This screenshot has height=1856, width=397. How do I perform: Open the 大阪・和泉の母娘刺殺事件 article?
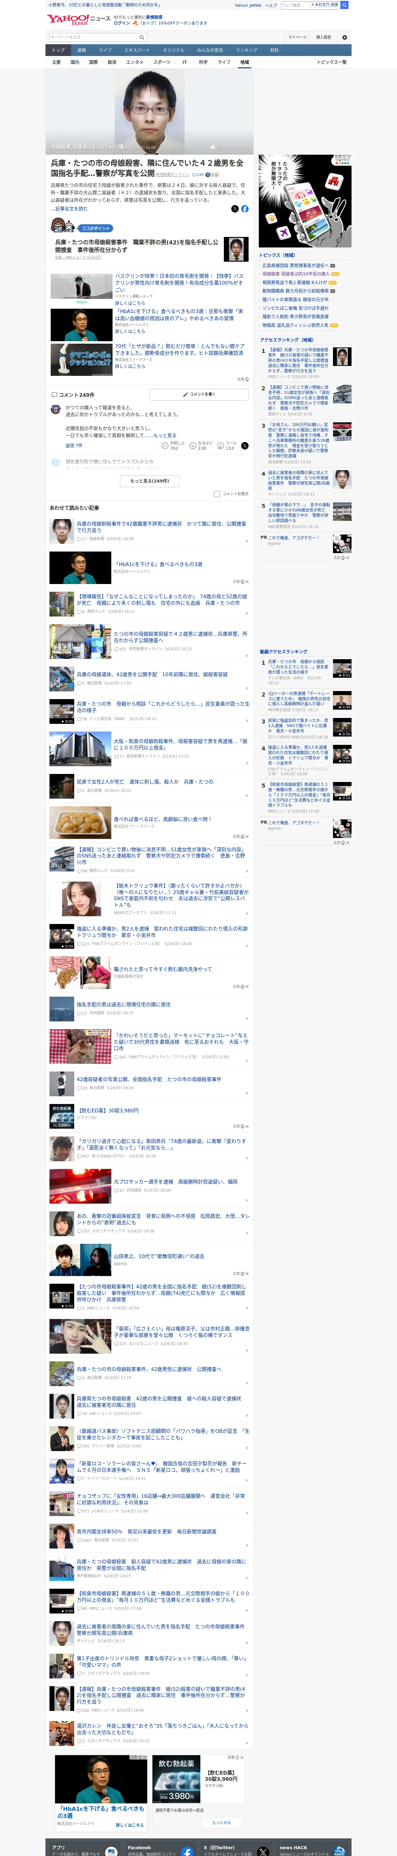[x=180, y=744]
